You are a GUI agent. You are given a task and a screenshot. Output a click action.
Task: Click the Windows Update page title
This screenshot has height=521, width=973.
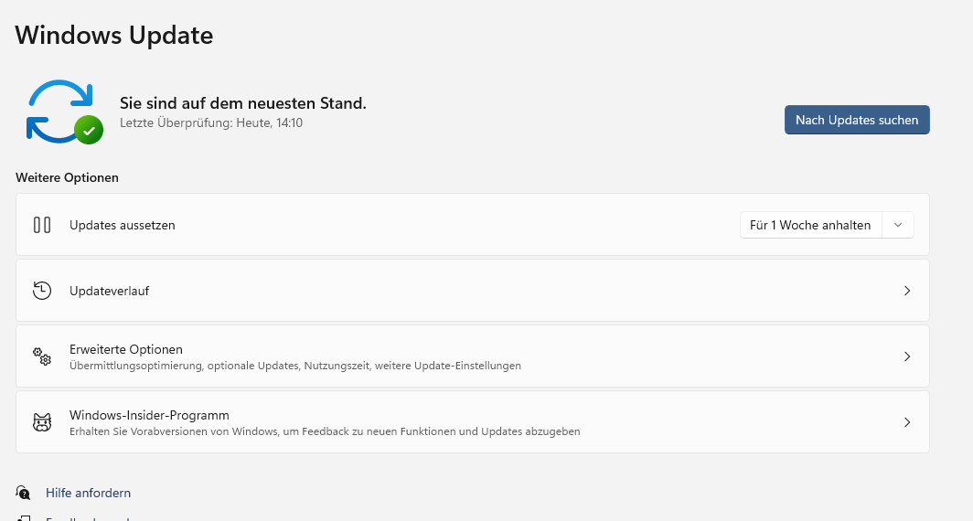click(x=114, y=35)
